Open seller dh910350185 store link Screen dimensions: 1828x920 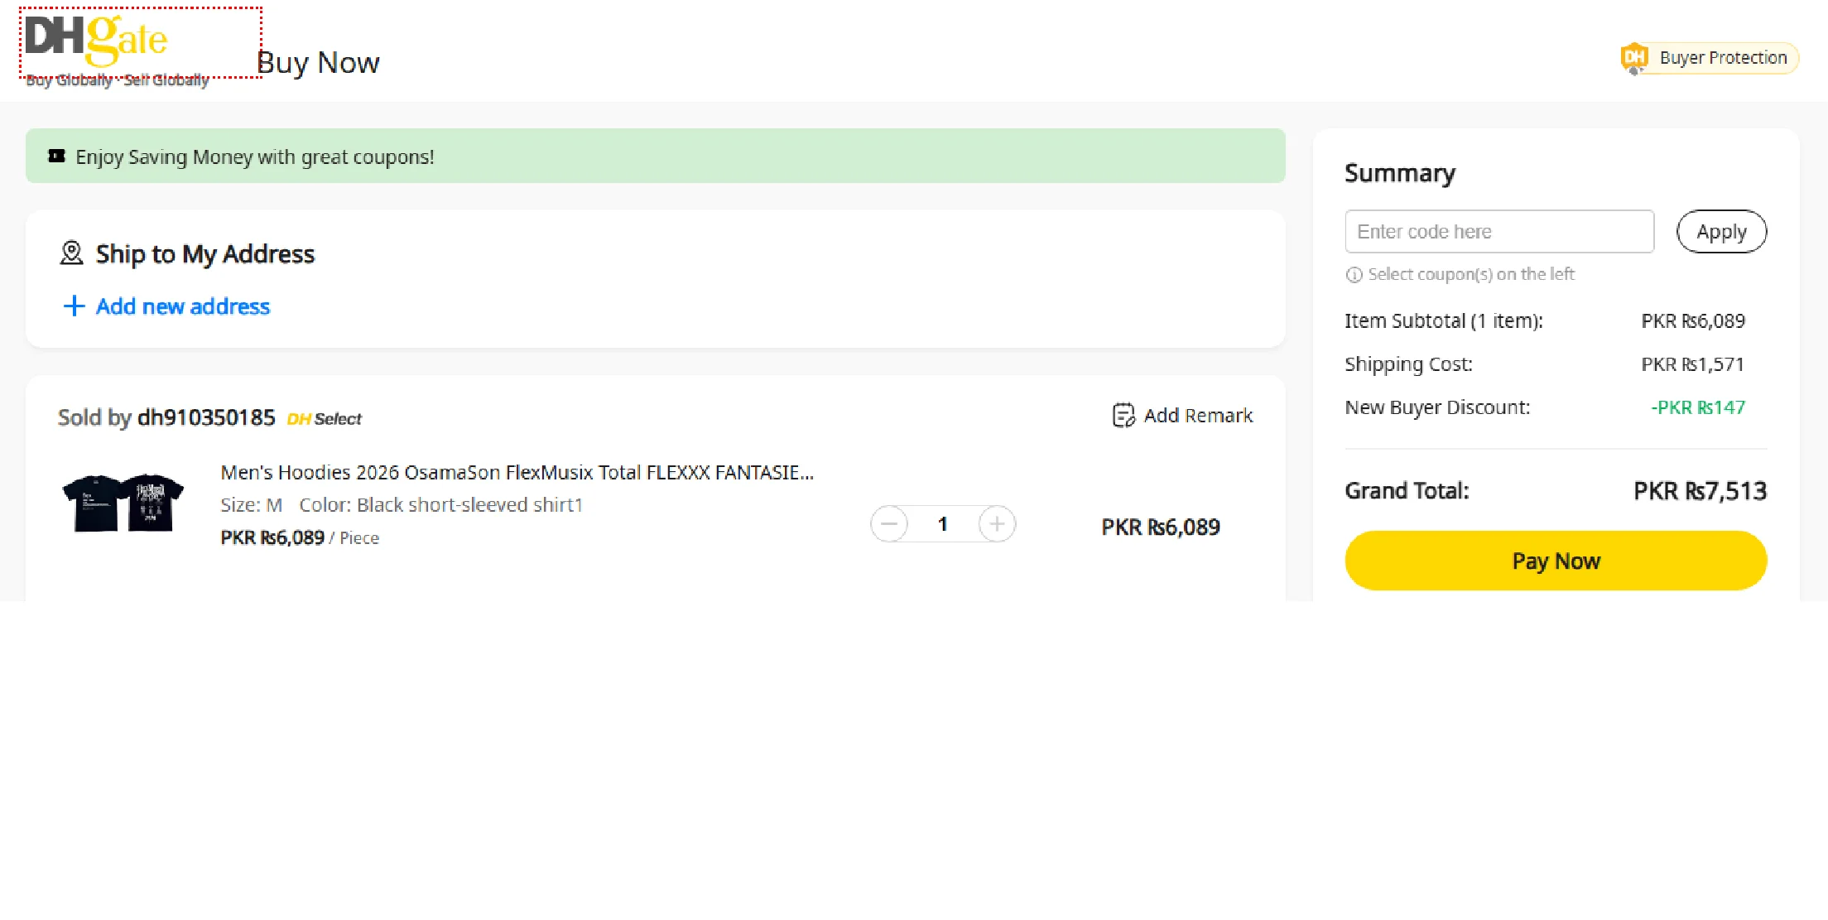coord(206,417)
